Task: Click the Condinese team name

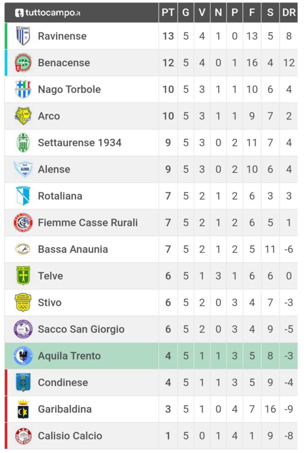Action: [63, 383]
